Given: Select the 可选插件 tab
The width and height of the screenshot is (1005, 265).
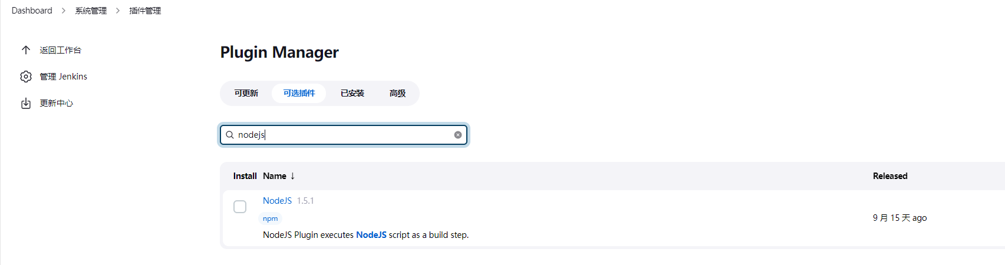Looking at the screenshot, I should 299,93.
